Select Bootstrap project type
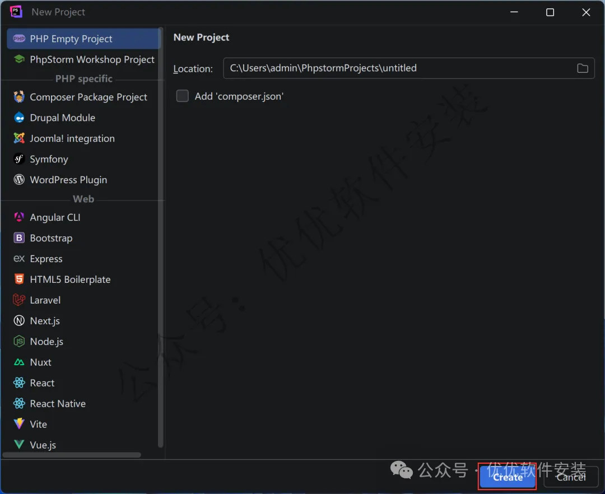Viewport: 605px width, 494px height. (83, 238)
